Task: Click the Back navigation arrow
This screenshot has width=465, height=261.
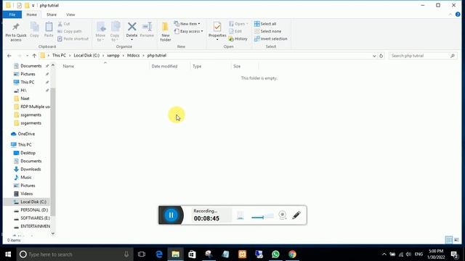Action: (9, 56)
